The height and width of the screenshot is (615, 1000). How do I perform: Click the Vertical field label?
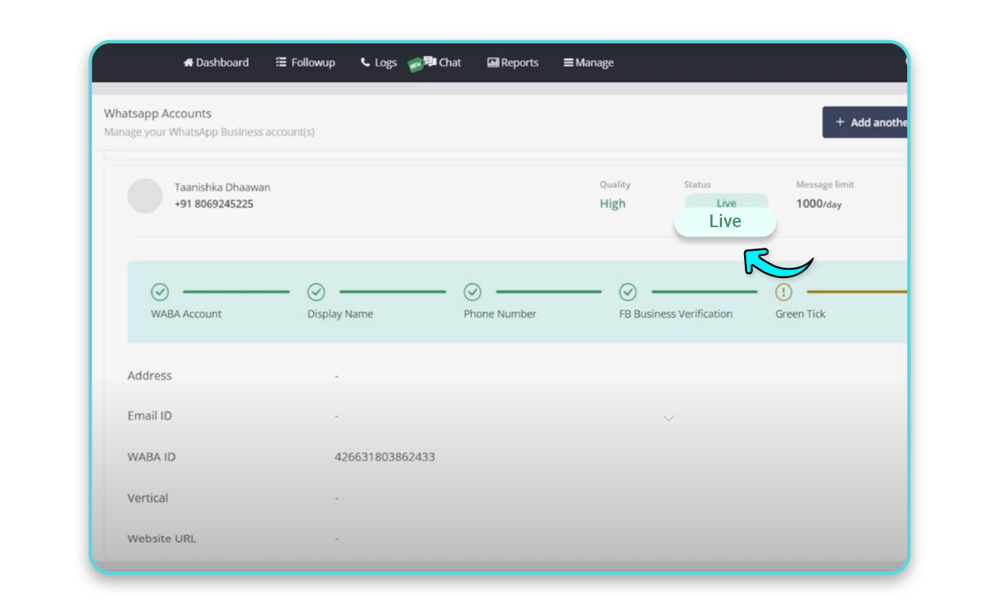coord(148,498)
